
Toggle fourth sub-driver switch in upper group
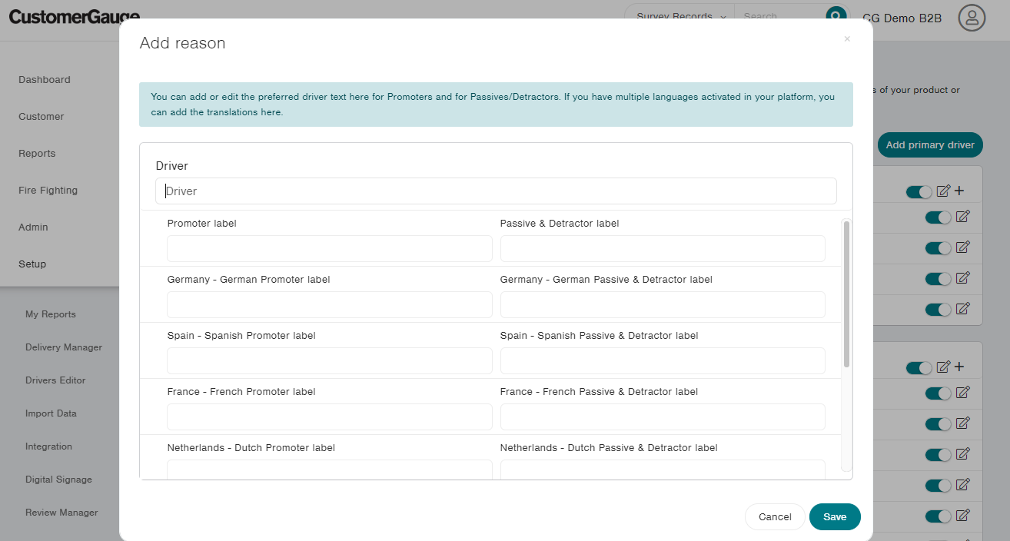click(939, 310)
